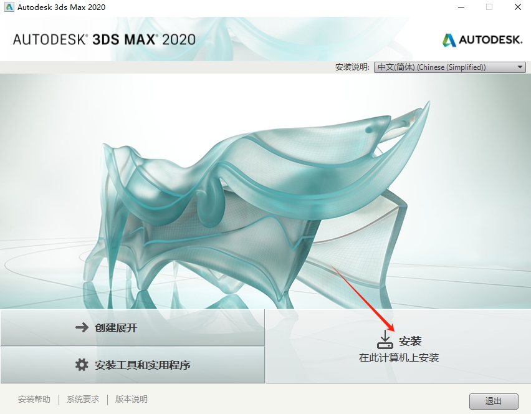This screenshot has width=531, height=414.
Task: Select the 创建展开 option
Action: click(x=132, y=327)
